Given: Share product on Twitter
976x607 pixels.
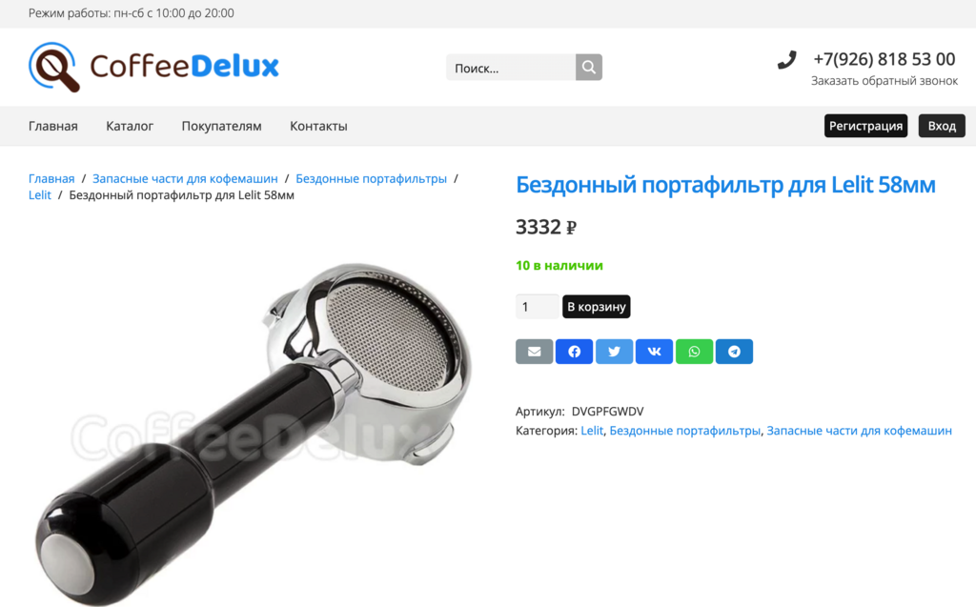Looking at the screenshot, I should tap(615, 352).
